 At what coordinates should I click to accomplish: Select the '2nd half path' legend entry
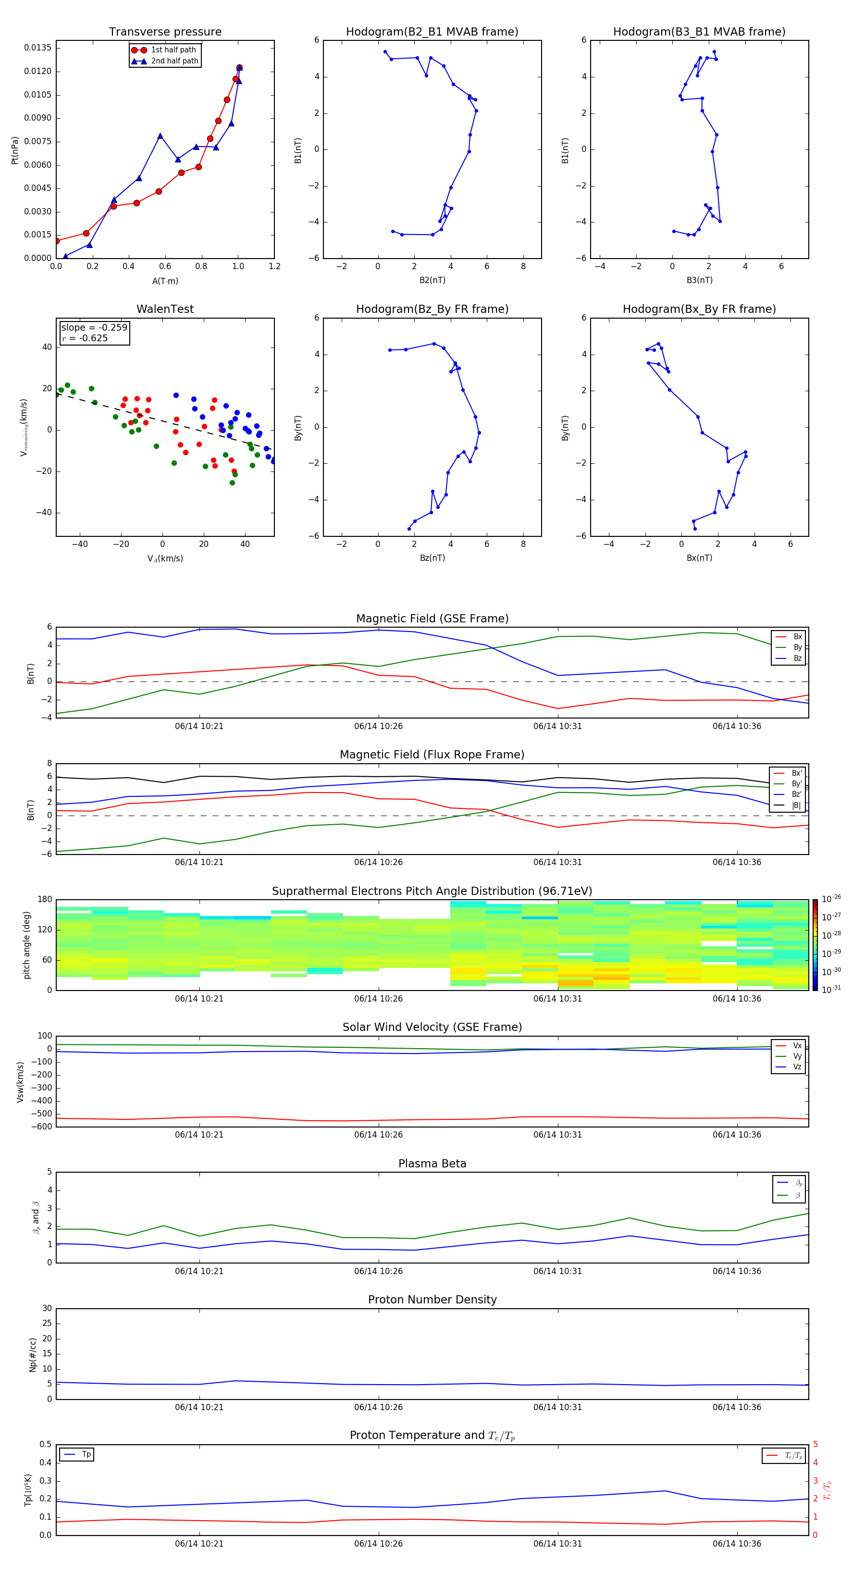tap(164, 61)
